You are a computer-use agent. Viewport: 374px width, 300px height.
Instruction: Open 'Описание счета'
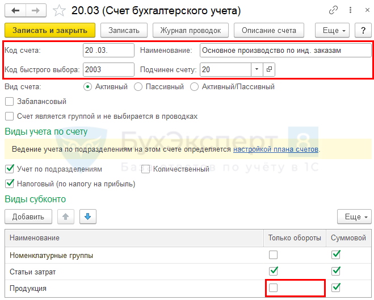tap(269, 30)
